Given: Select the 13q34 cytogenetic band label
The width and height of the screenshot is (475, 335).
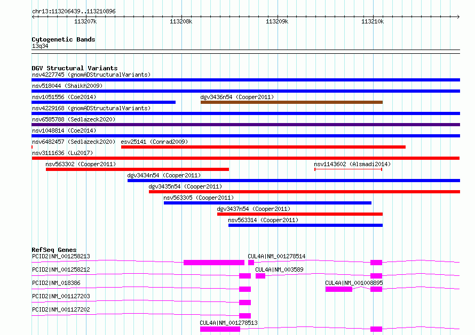Looking at the screenshot, I should click(x=40, y=46).
